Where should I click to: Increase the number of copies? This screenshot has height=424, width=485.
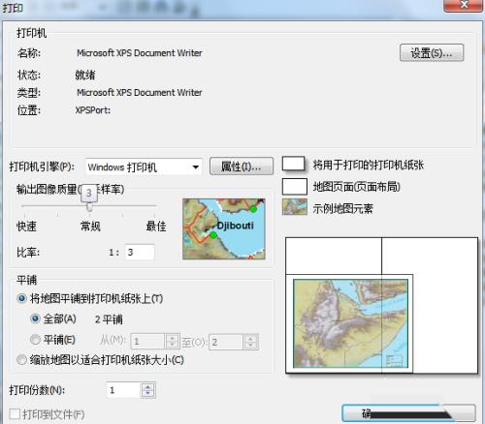point(148,386)
